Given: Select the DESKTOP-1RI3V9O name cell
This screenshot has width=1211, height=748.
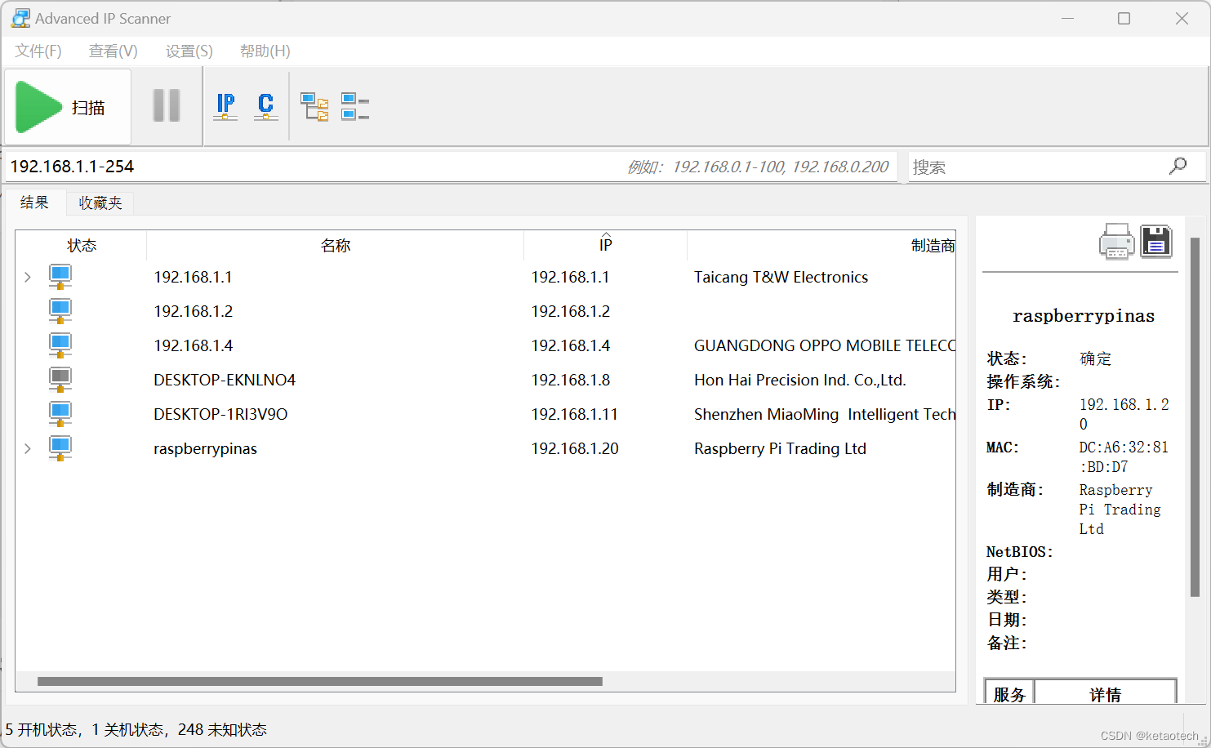Looking at the screenshot, I should pyautogui.click(x=220, y=414).
